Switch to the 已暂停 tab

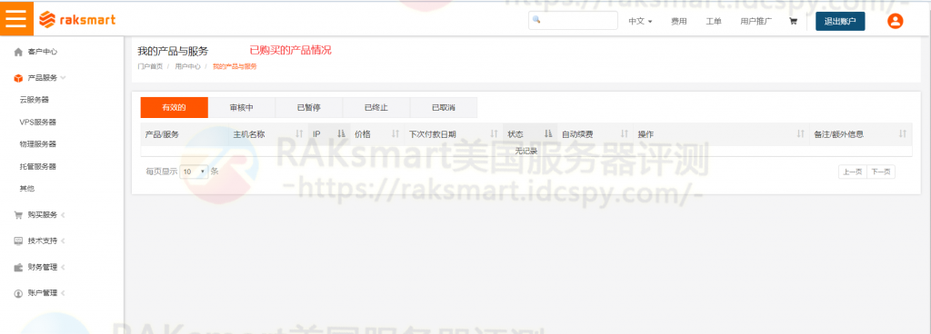[309, 108]
